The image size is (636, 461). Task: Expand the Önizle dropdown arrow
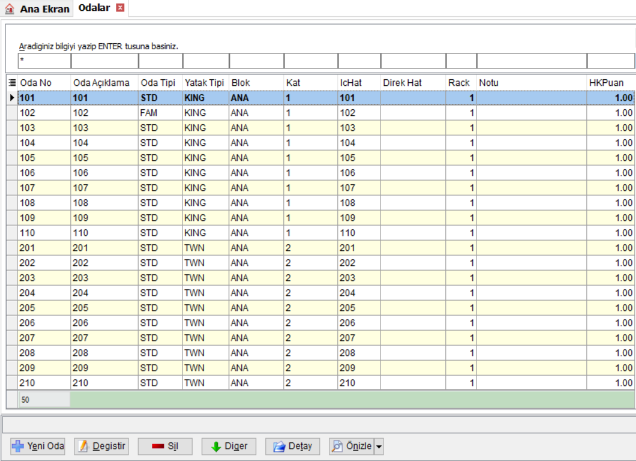[x=379, y=447]
